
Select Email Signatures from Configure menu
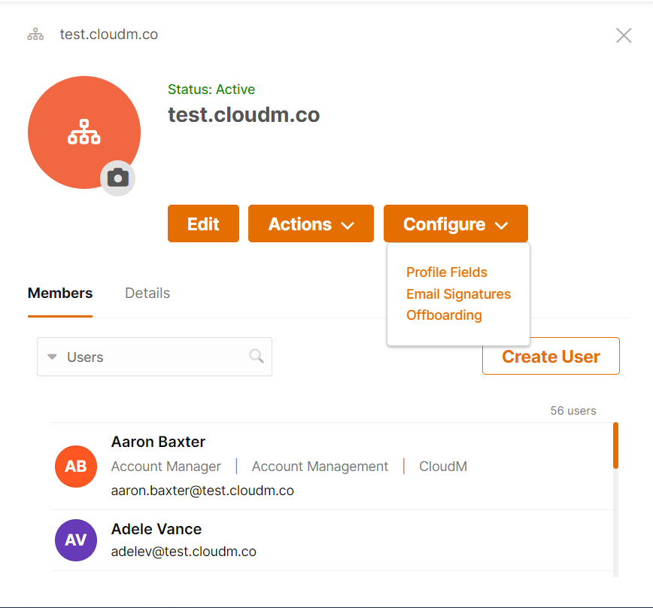(458, 294)
